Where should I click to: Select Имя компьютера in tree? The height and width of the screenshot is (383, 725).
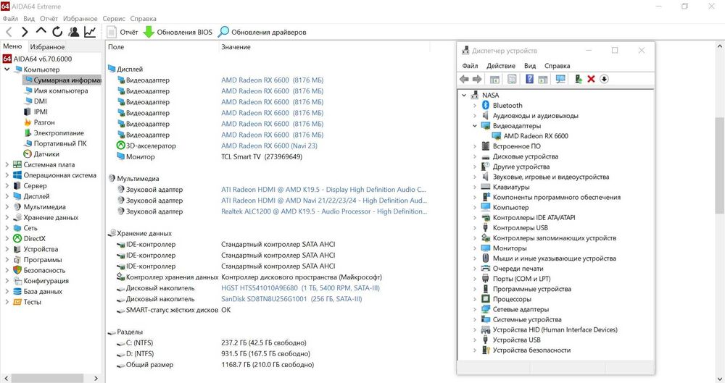[x=61, y=91]
